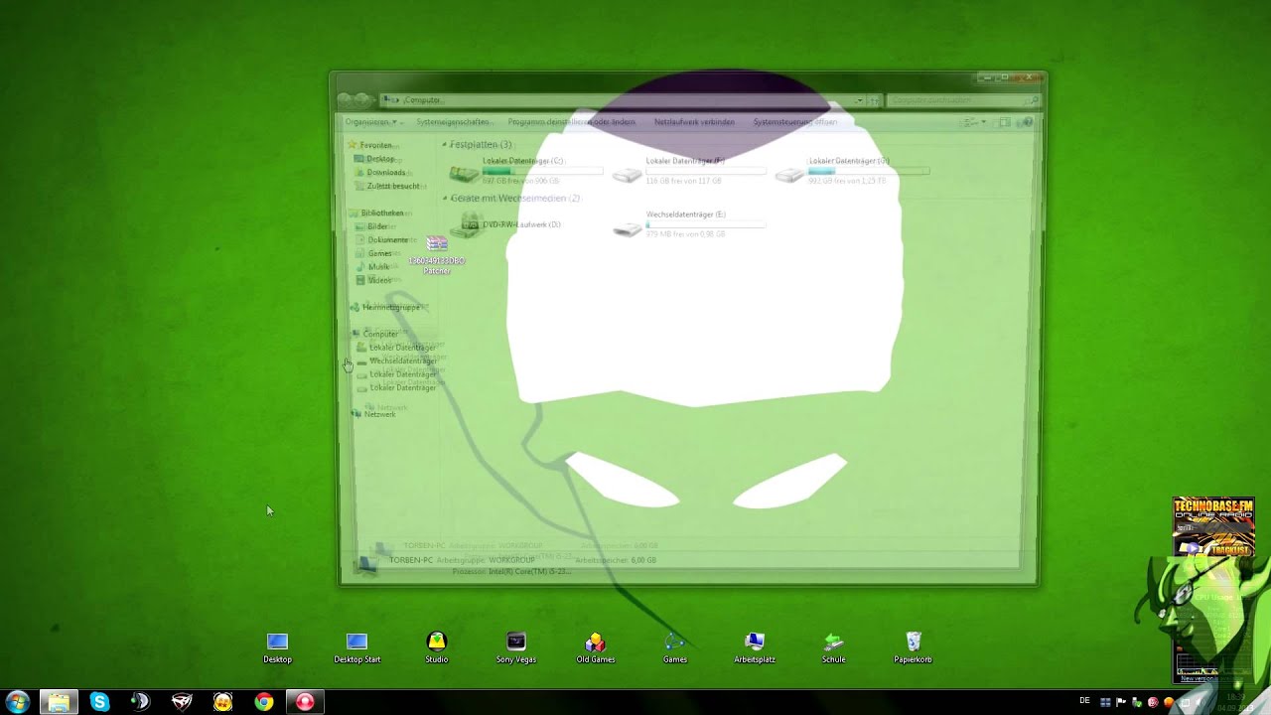Open File Explorer from the taskbar
Viewport: 1271px width, 715px height.
[59, 702]
